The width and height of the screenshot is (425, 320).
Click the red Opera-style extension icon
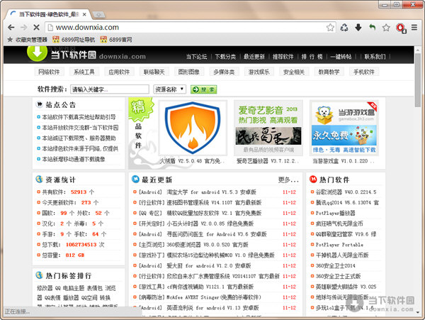pos(401,28)
